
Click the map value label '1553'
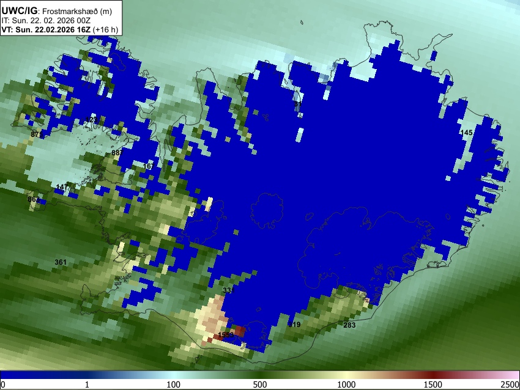coord(226,334)
